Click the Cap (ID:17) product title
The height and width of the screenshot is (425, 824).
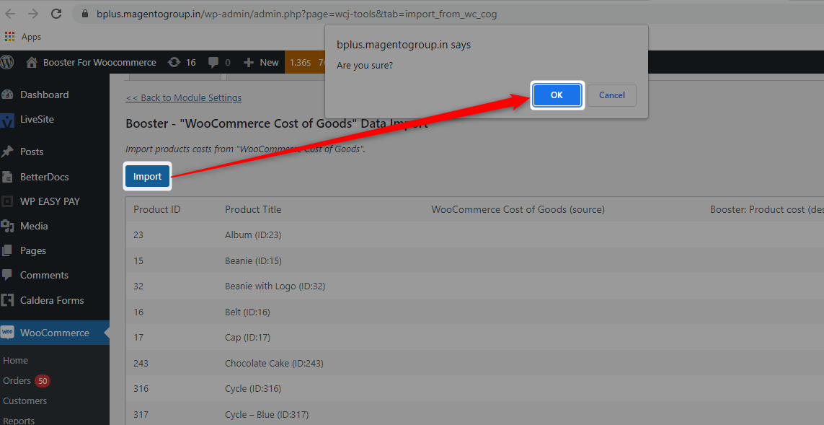point(247,337)
